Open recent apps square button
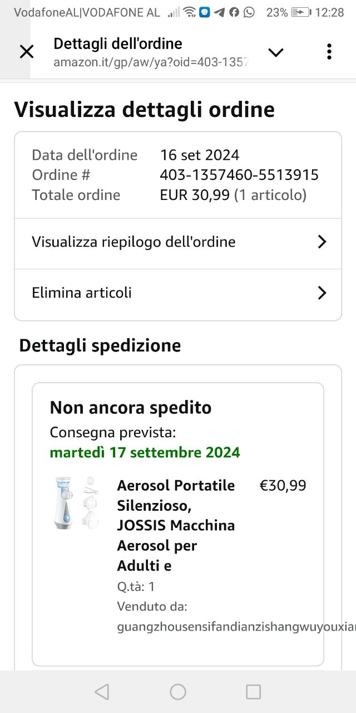 (x=253, y=692)
